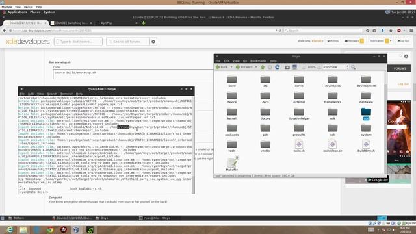Open the home folder icon in the file manager

pos(287,67)
